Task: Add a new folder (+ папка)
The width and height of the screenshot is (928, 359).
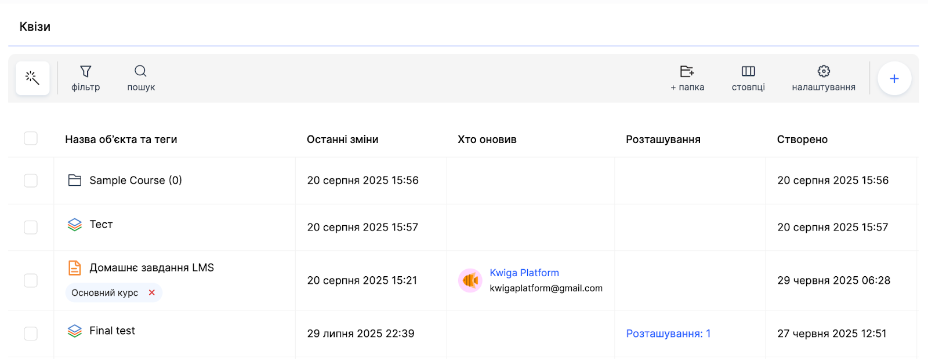Action: (687, 78)
